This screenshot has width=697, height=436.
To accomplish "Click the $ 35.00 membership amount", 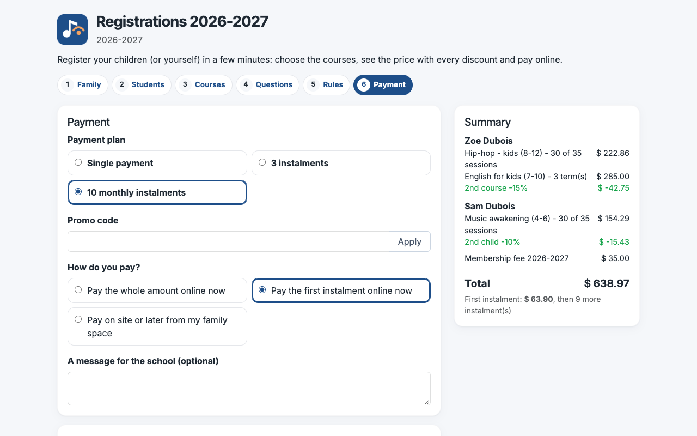I will (615, 258).
